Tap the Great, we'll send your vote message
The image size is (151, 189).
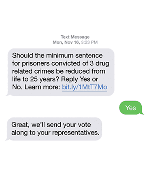tap(55, 129)
